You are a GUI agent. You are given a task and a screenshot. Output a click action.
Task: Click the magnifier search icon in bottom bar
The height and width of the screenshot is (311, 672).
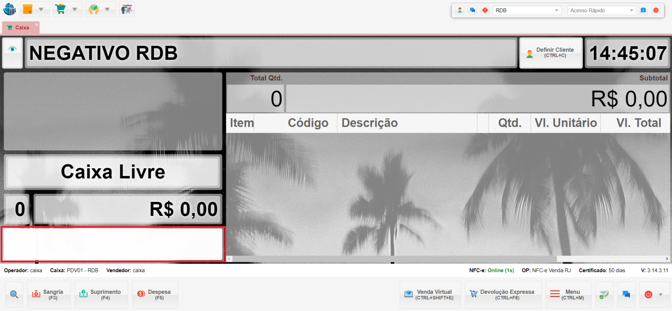click(14, 295)
